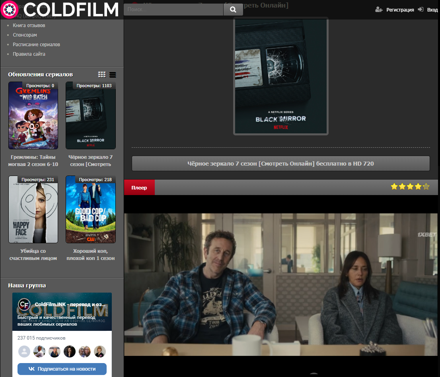Switch series updates to list view

(x=113, y=75)
